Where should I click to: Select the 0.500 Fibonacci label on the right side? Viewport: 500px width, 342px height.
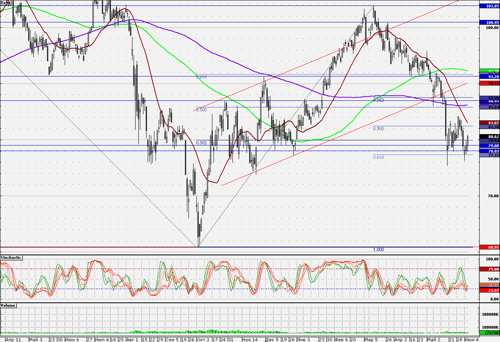coord(379,129)
